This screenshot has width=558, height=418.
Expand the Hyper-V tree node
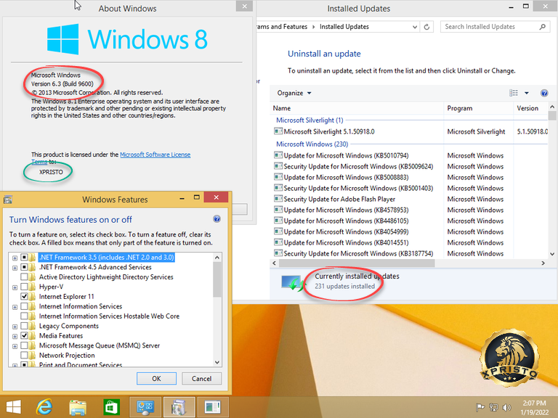(15, 287)
